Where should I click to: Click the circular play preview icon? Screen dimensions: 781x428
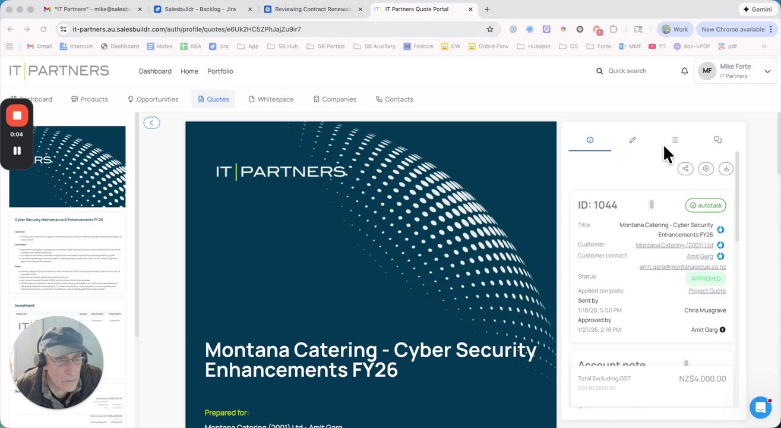click(706, 169)
